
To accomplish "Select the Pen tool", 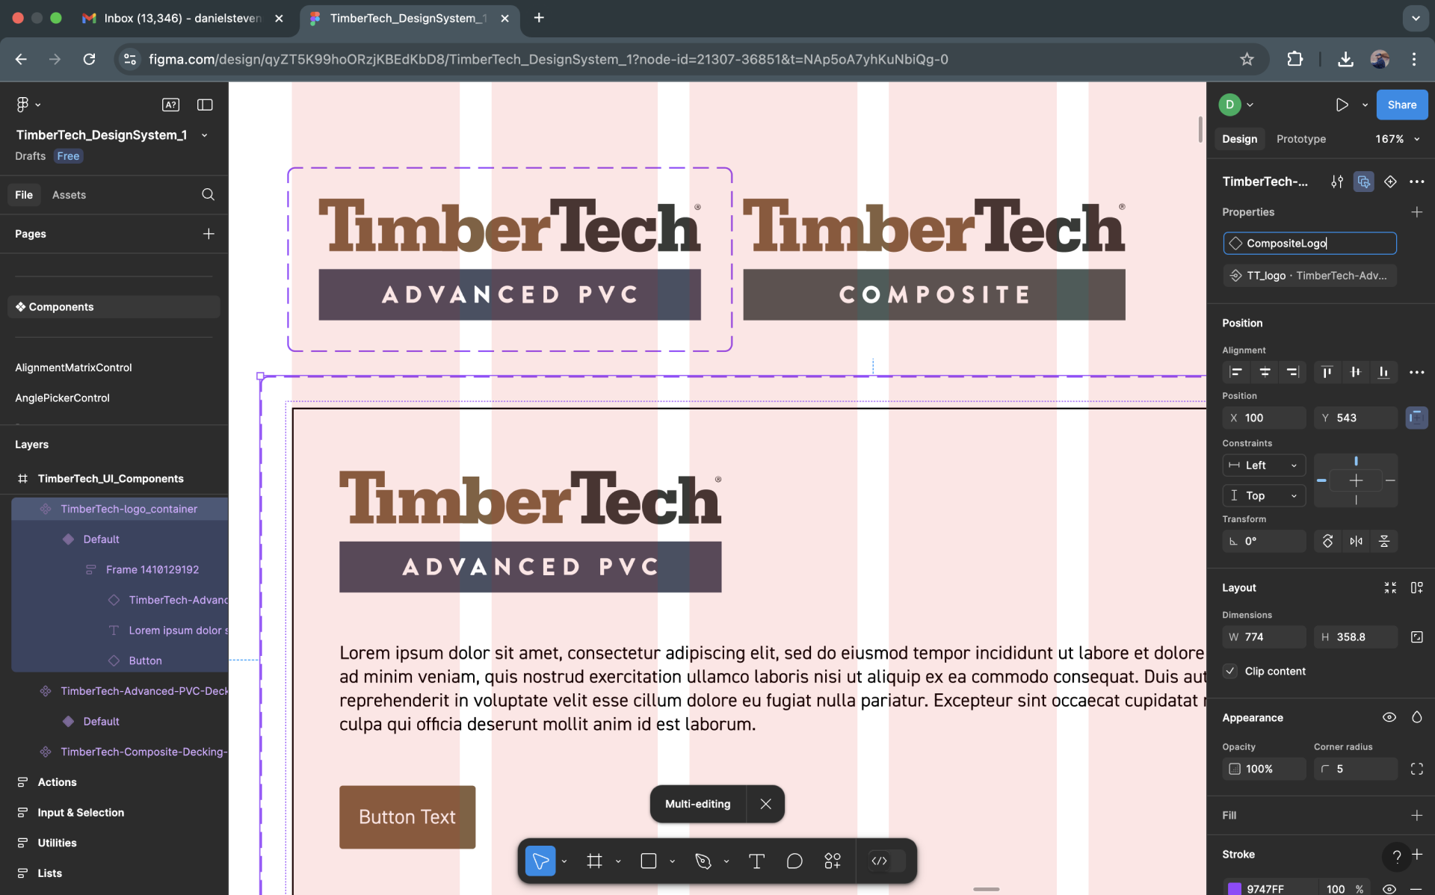I will click(703, 861).
